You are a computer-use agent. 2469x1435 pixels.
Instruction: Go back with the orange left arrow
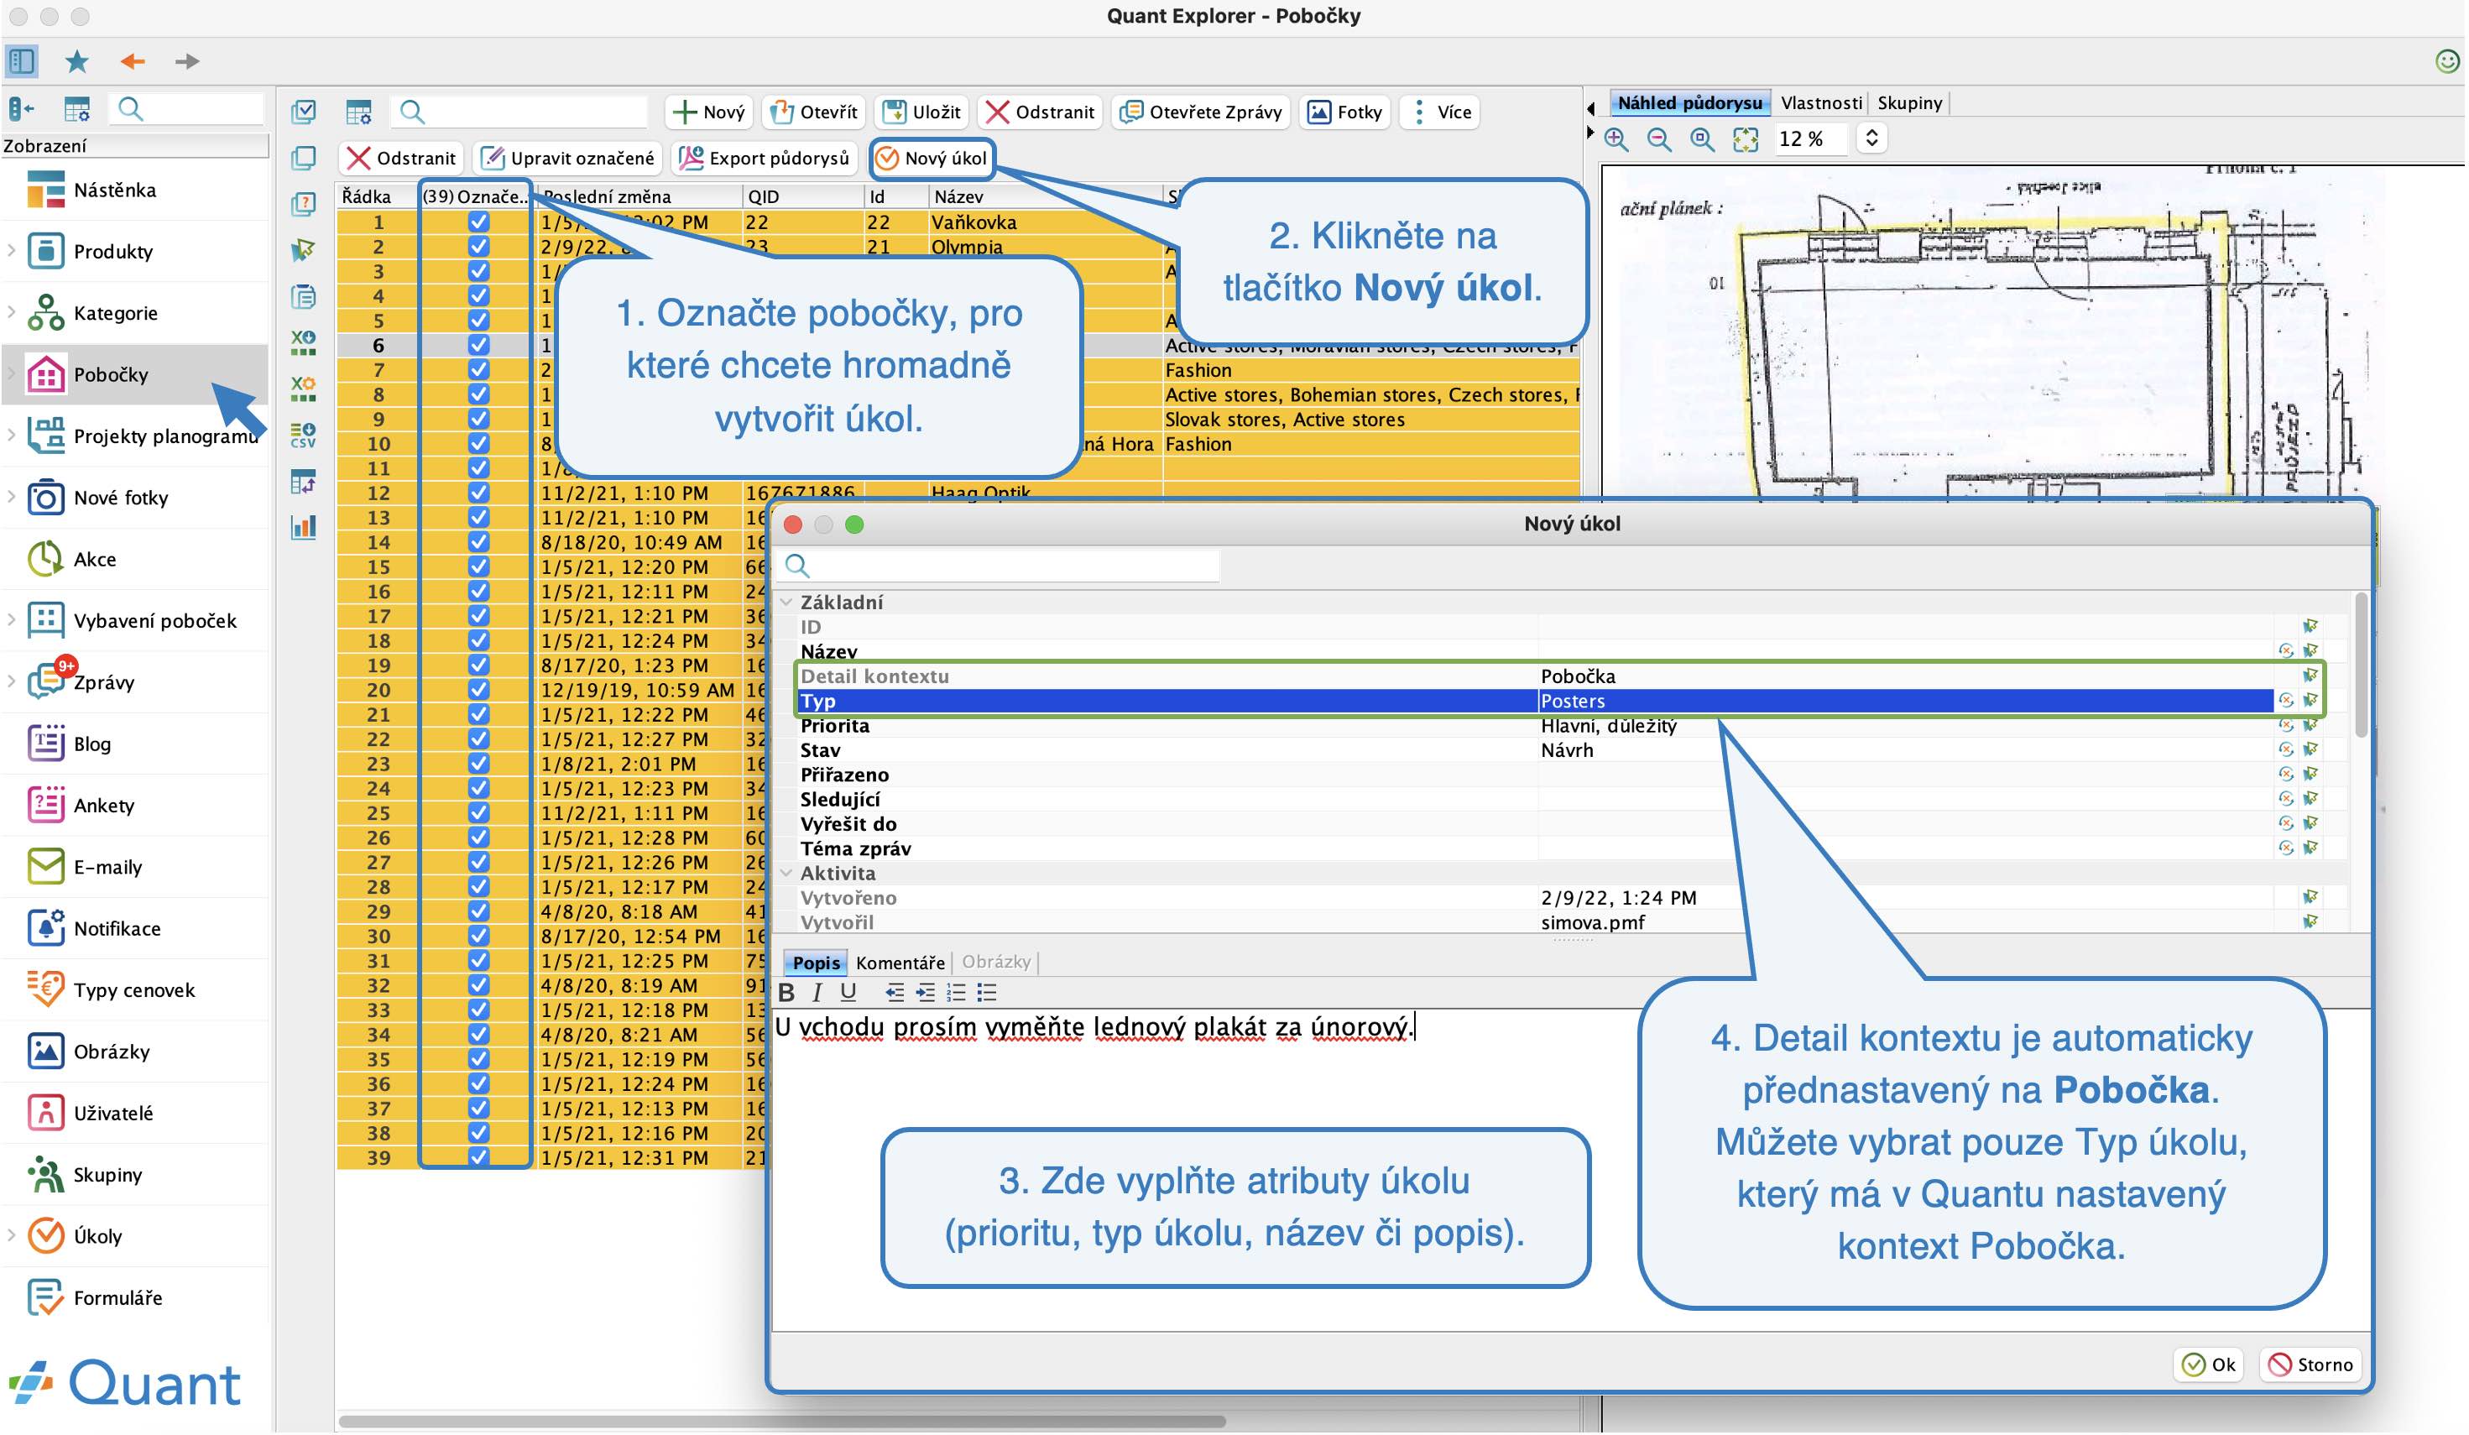pyautogui.click(x=133, y=62)
